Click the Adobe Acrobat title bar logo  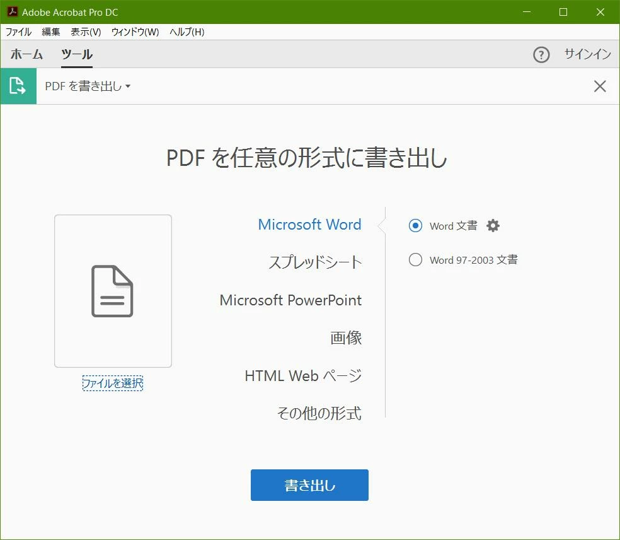click(x=12, y=12)
